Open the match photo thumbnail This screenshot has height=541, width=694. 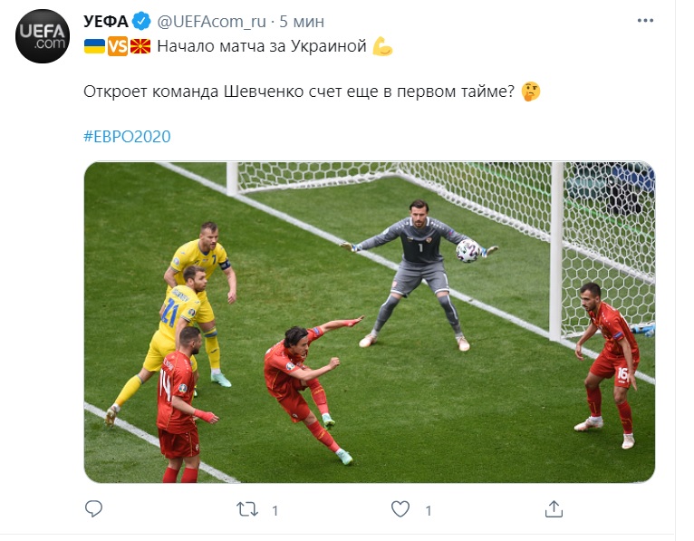370,323
